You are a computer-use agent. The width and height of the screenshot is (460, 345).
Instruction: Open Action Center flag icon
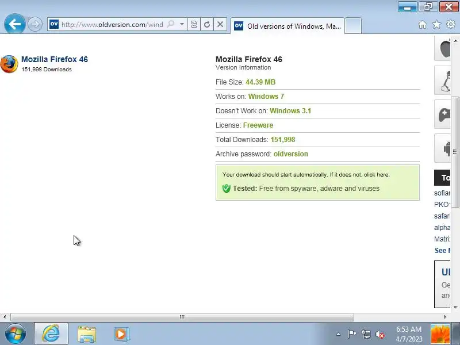coord(352,334)
